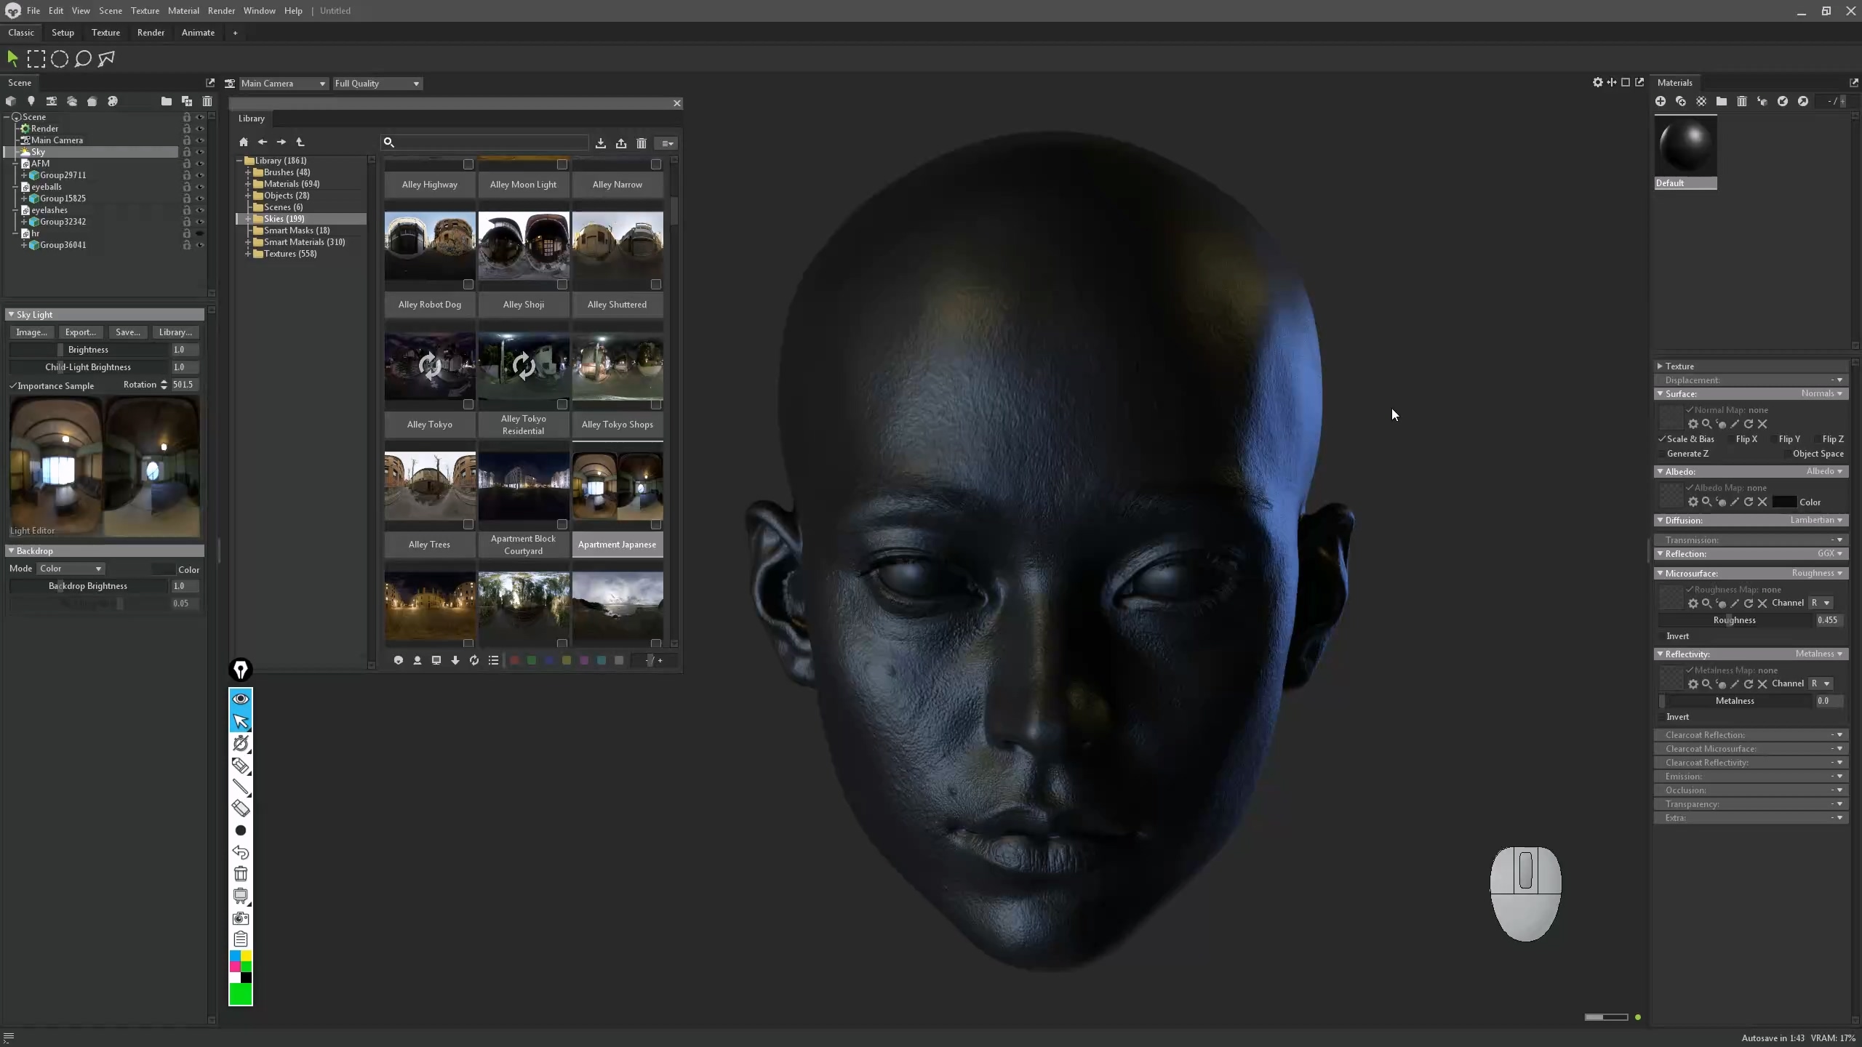Toggle Importance Sample checkbox

[x=13, y=385]
